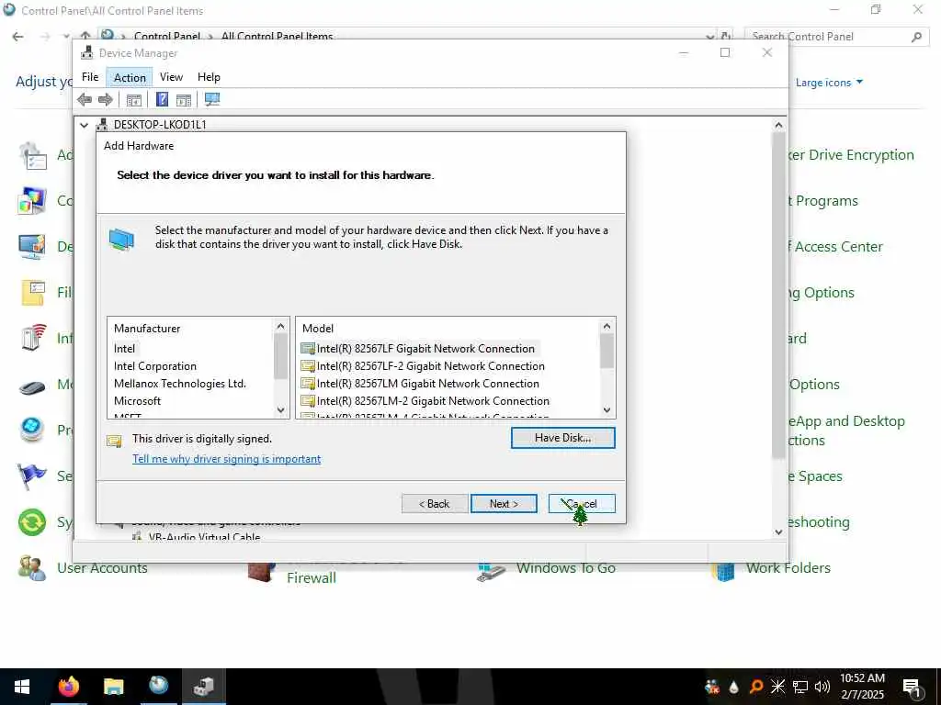The width and height of the screenshot is (941, 705).
Task: Click the Device Manager back arrow toolbar icon
Action: coord(85,99)
